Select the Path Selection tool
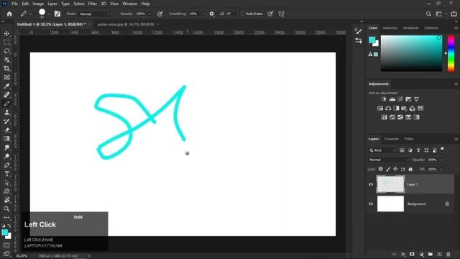The width and height of the screenshot is (460, 259). (x=6, y=183)
